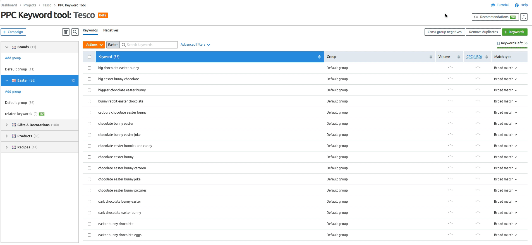The width and height of the screenshot is (532, 245).
Task: Check big chocolate easter bunny row
Action: coord(89,68)
